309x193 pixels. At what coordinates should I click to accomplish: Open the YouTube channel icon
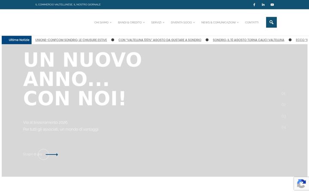coord(272,5)
